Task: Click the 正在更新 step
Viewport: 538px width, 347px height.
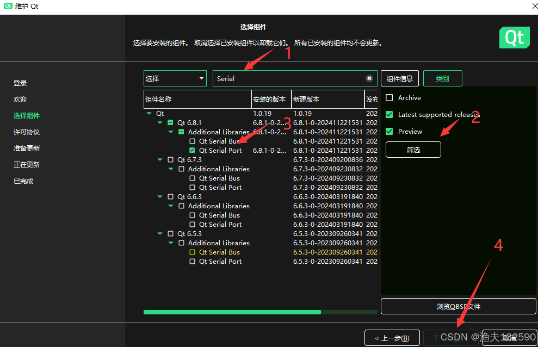Action: pos(27,165)
